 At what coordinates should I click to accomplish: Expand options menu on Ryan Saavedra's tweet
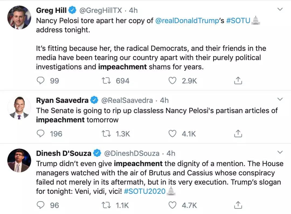(280, 99)
